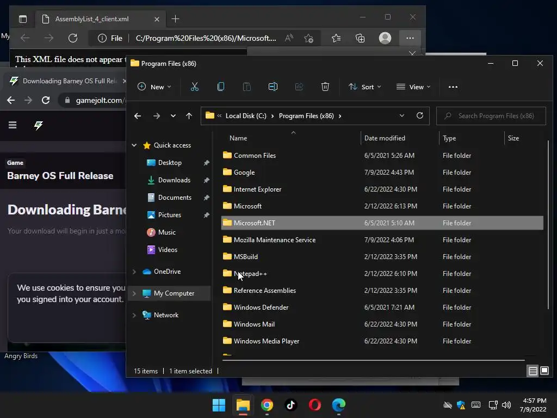The height and width of the screenshot is (418, 557).
Task: Open Game Jolt hamburger menu
Action: [13, 125]
